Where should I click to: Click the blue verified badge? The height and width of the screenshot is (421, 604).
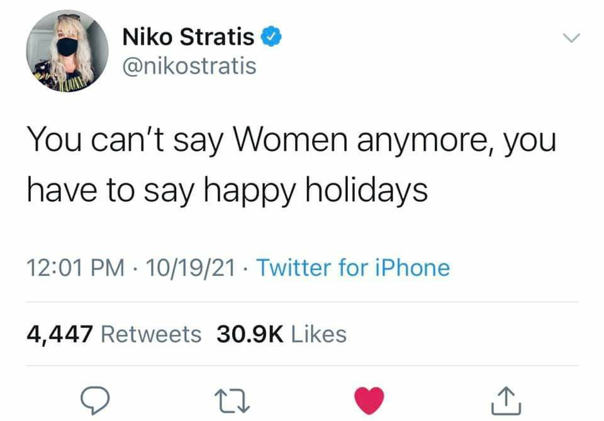[x=271, y=38]
